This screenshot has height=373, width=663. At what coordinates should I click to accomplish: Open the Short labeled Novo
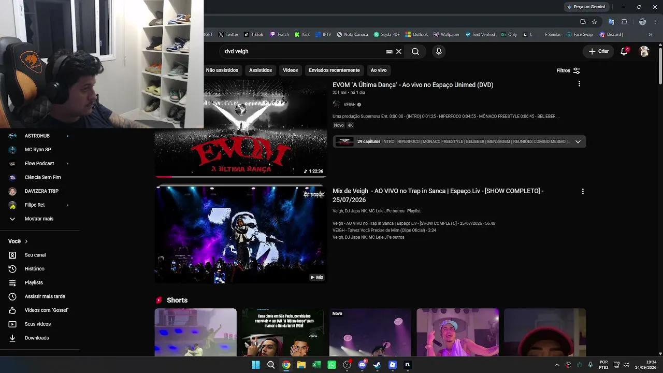370,333
